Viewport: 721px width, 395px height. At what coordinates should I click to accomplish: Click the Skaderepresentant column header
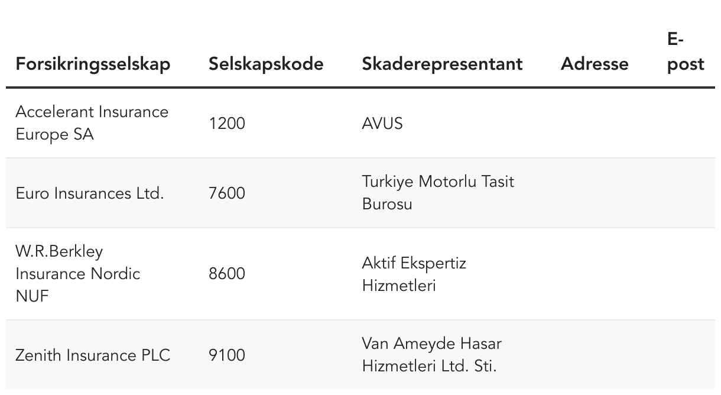pyautogui.click(x=442, y=64)
